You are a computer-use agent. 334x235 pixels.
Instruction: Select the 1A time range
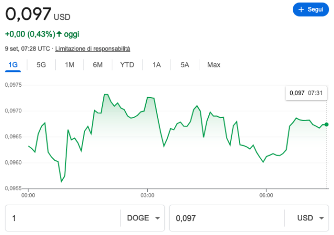click(x=157, y=65)
